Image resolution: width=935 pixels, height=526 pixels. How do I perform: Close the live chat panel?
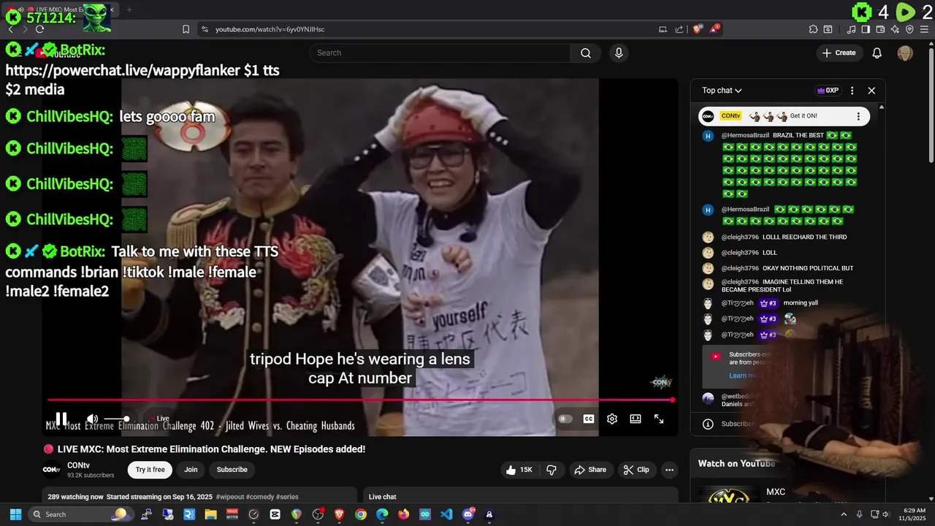pos(871,91)
